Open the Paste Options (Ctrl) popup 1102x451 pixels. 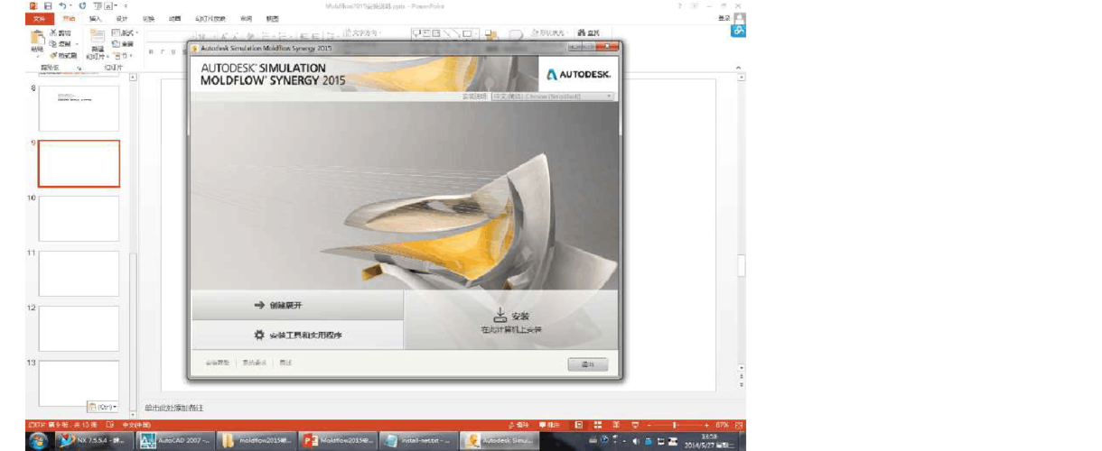pos(102,407)
